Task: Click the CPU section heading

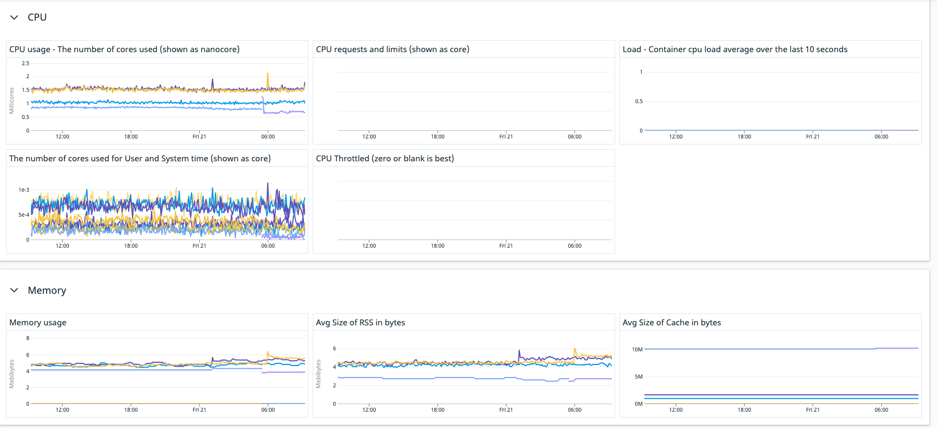Action: 37,17
